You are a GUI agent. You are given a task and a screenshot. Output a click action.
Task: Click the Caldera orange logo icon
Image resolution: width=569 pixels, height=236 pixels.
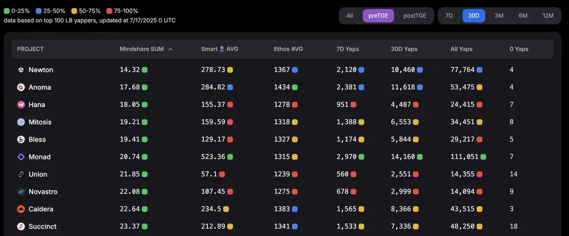point(21,209)
